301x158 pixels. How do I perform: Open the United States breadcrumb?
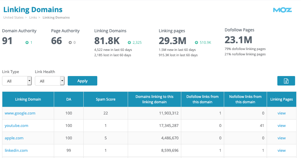click(13, 17)
